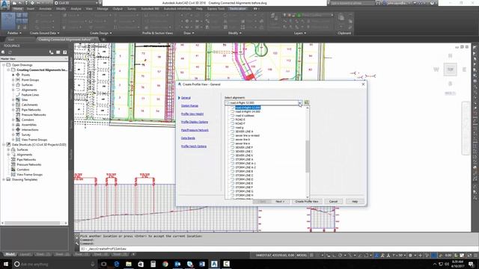
Task: Open the Profile View Height link
Action: pos(192,114)
